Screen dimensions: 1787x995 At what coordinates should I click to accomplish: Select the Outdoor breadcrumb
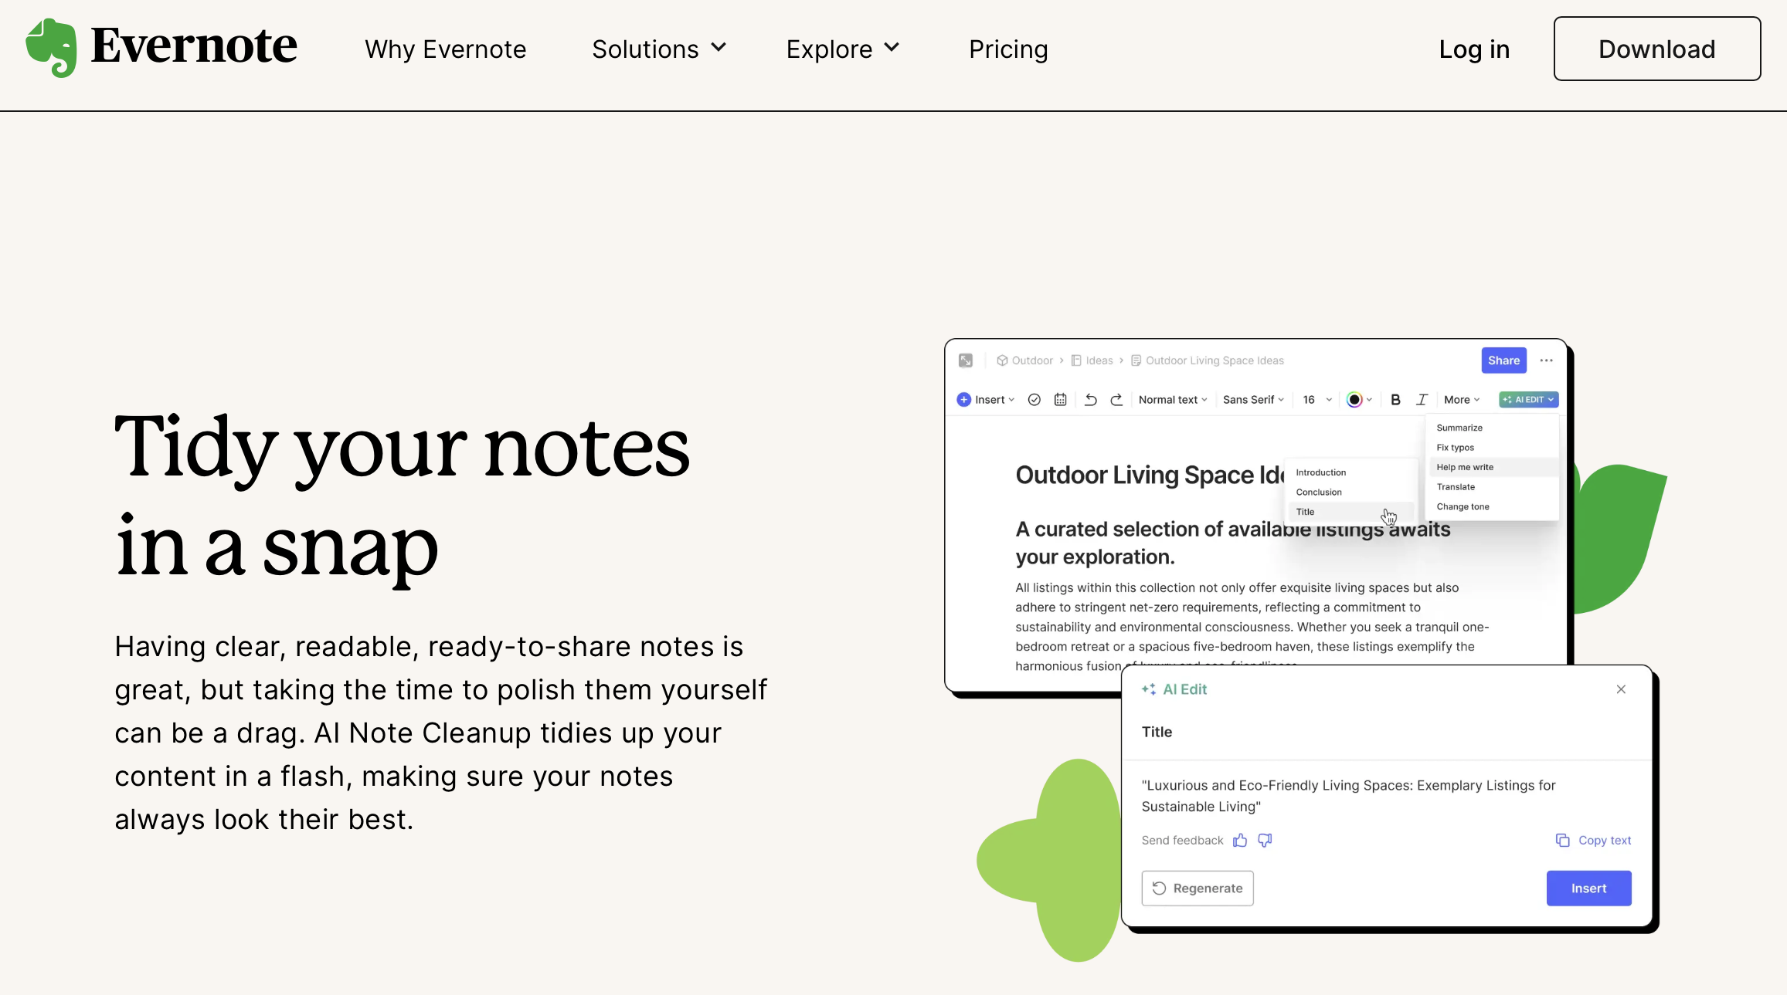[1024, 360]
